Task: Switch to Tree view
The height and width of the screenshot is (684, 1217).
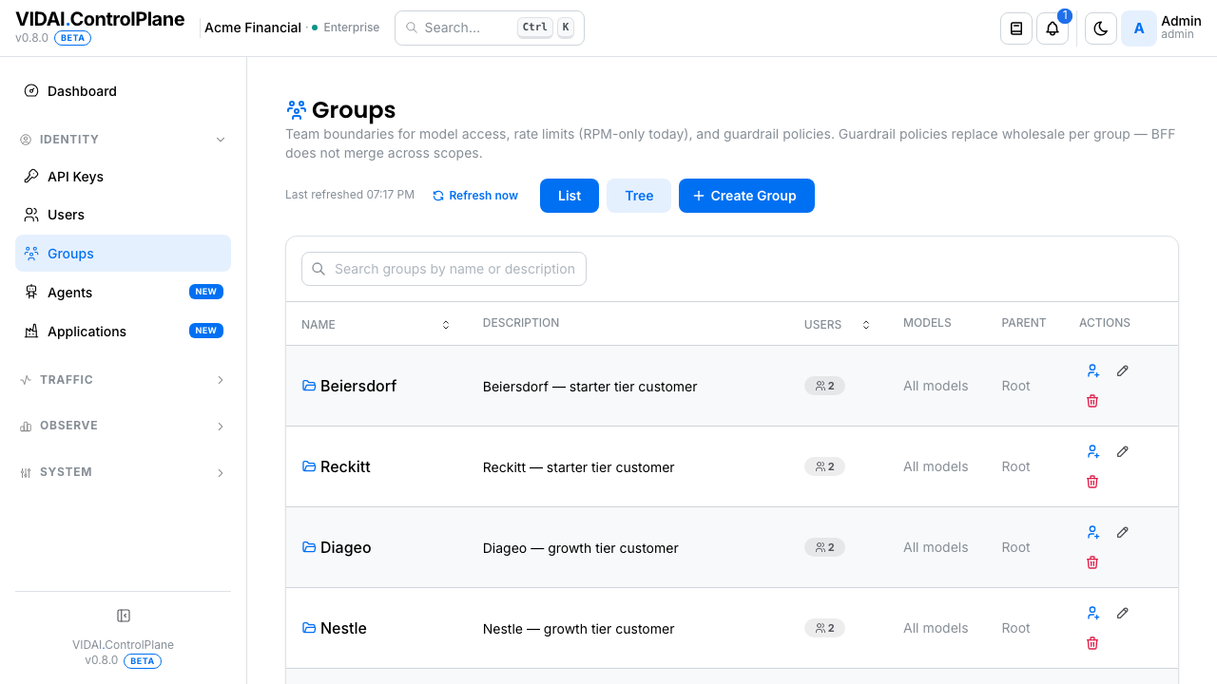Action: point(639,196)
